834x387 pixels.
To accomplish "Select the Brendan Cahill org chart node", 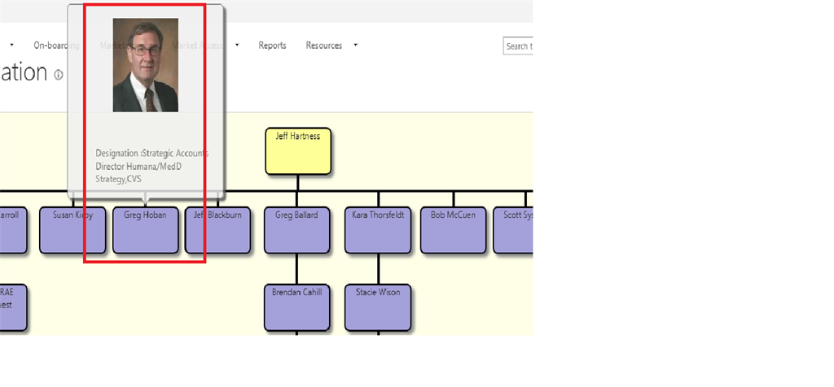I will click(x=296, y=307).
